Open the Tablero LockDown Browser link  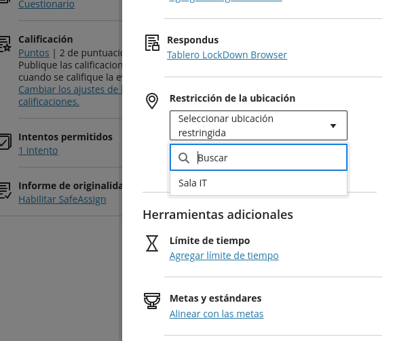(x=227, y=55)
